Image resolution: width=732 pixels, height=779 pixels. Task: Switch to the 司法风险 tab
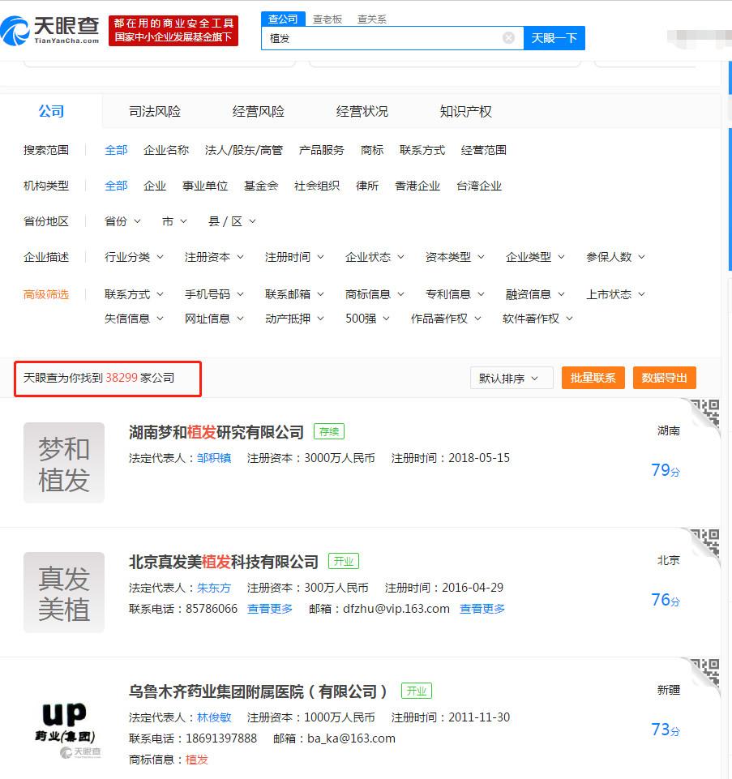point(155,112)
